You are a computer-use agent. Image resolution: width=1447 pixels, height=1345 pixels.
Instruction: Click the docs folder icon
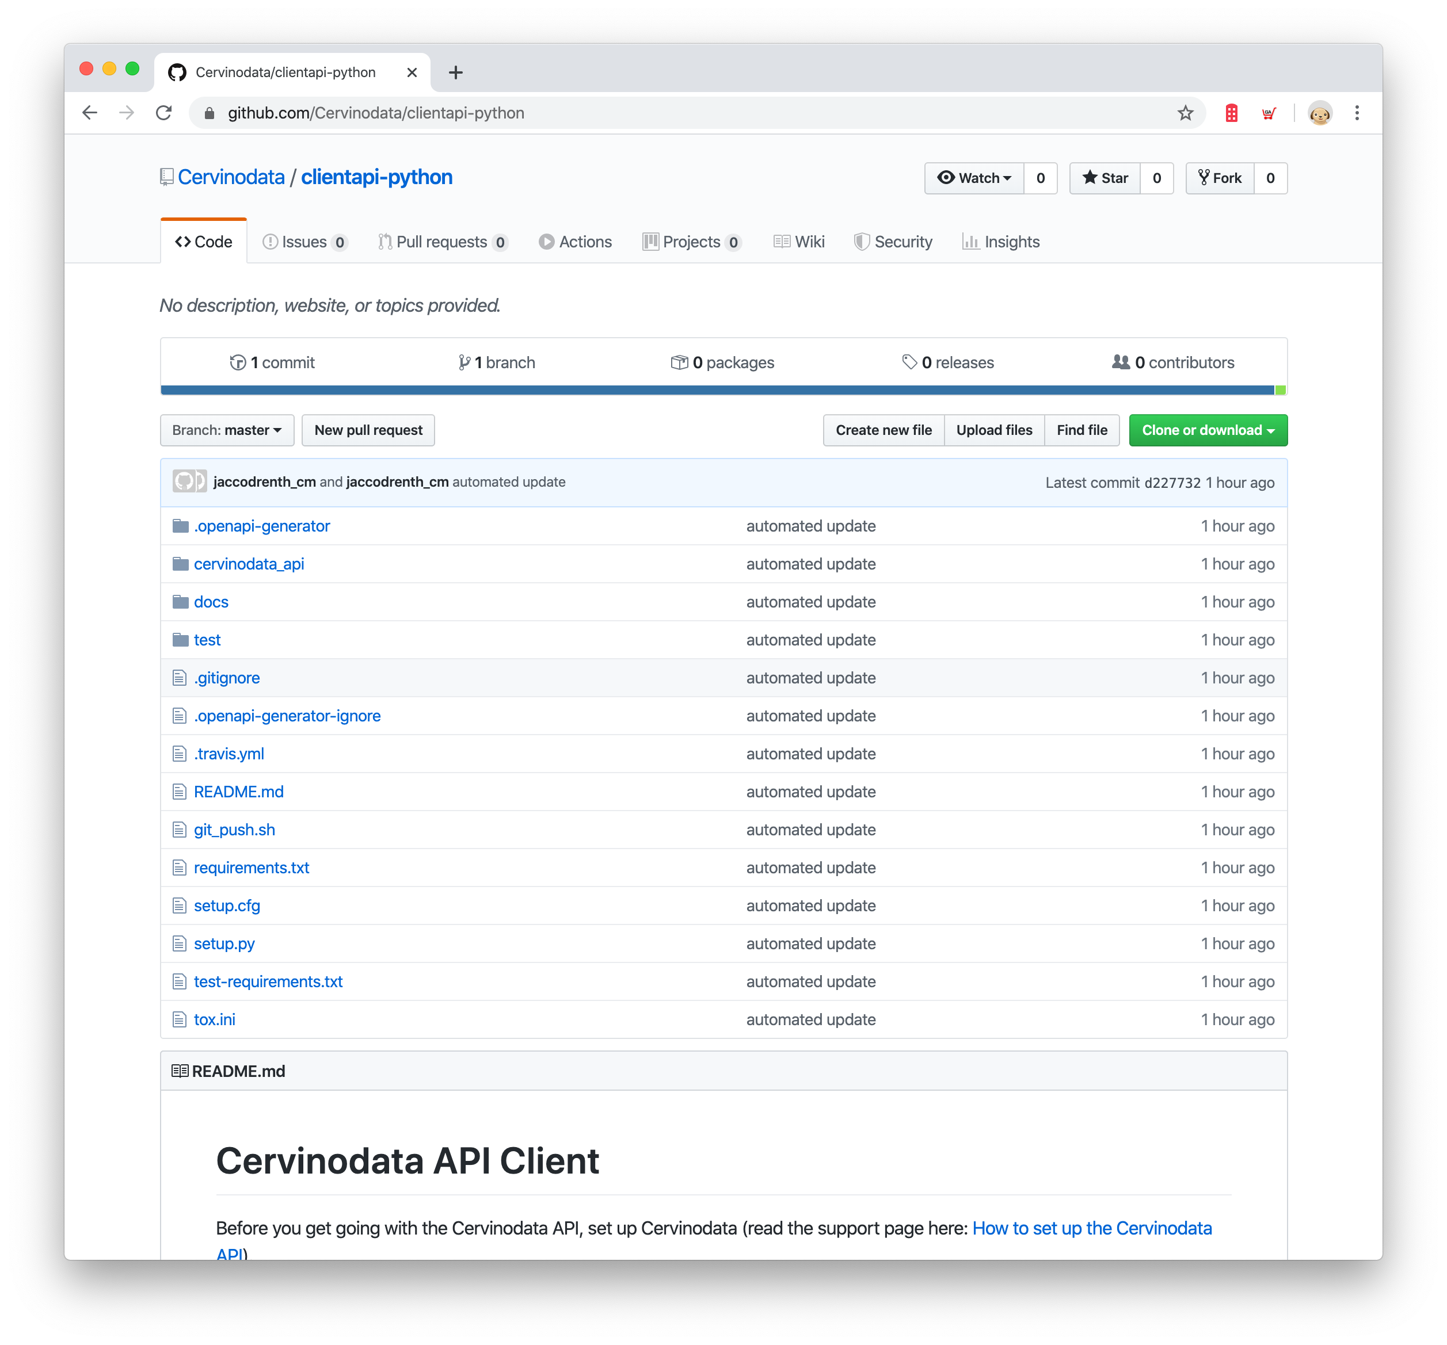pos(181,602)
